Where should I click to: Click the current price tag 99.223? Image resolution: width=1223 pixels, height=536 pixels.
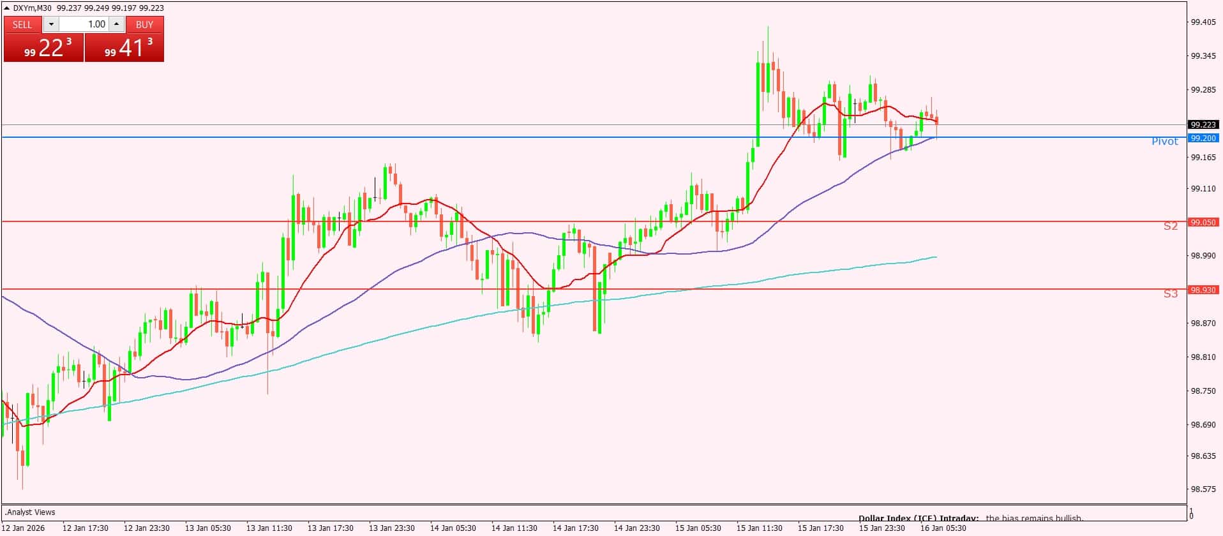[1203, 124]
